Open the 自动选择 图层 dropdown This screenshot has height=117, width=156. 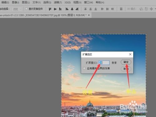[17, 9]
